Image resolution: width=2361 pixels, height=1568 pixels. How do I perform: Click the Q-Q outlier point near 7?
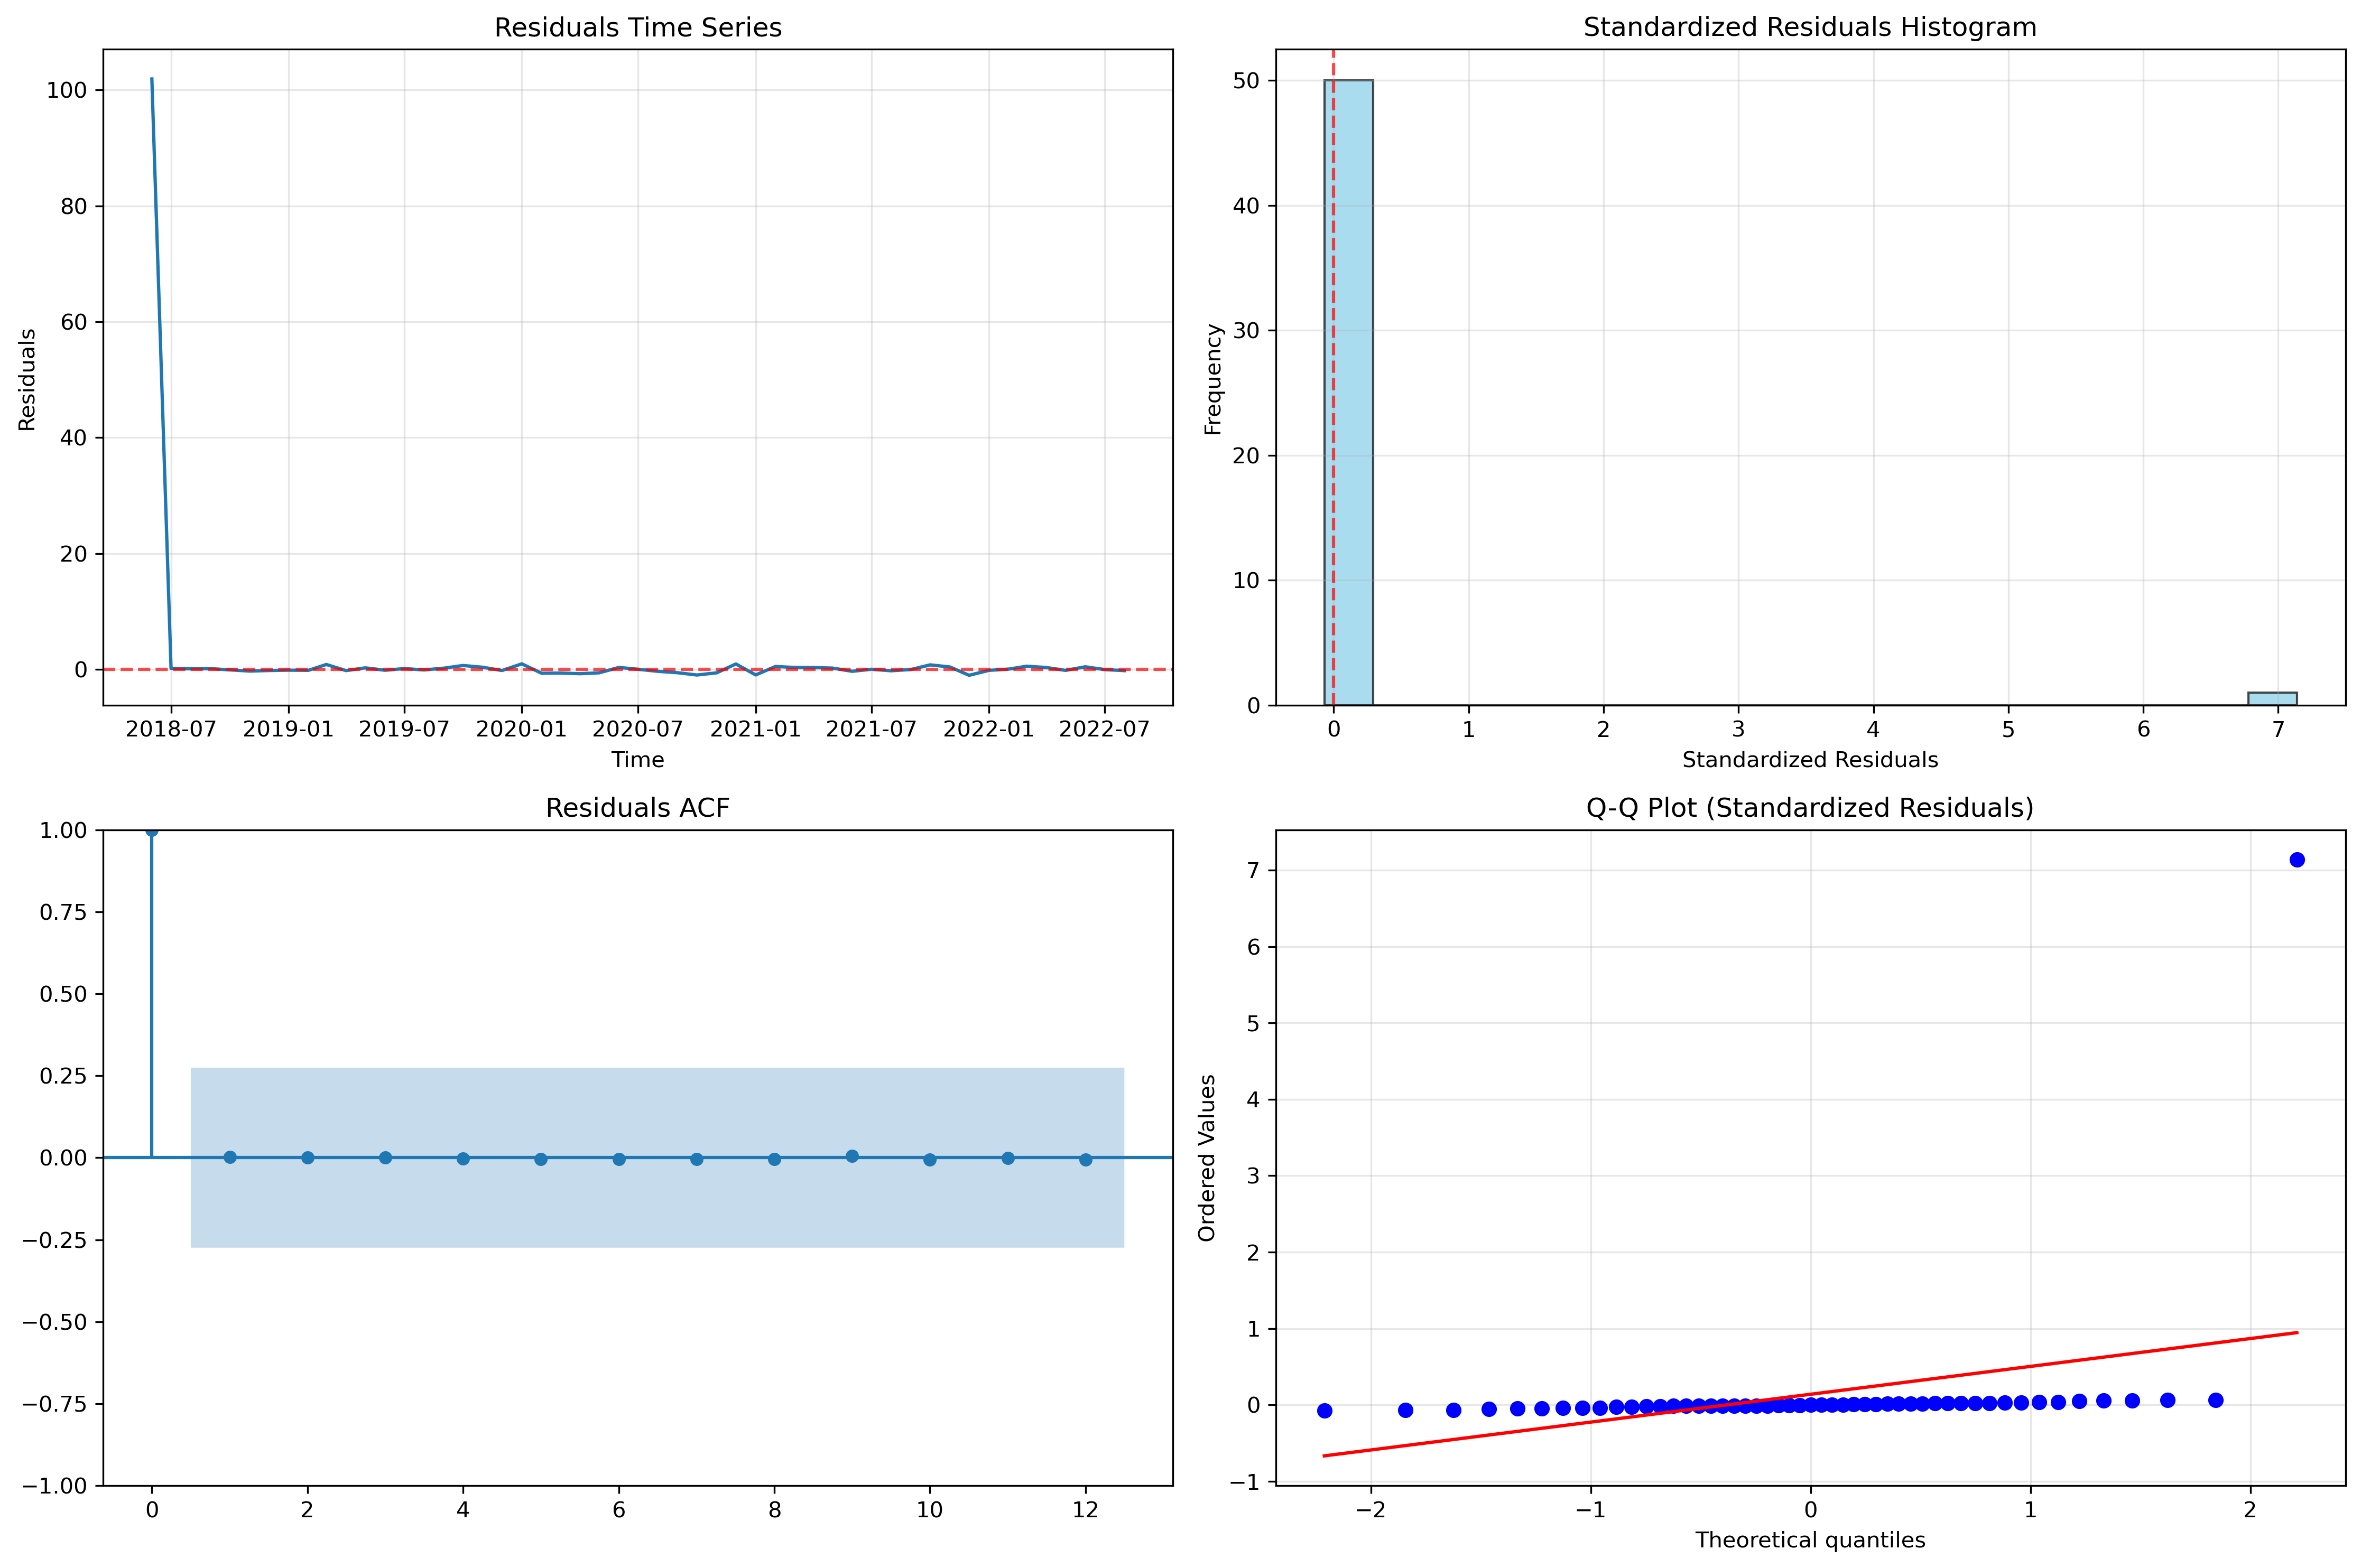click(x=2297, y=860)
